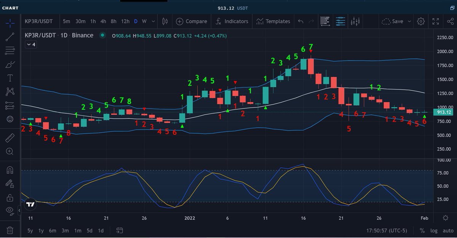Set date range to 3m
457x238 pixels.
click(x=65, y=230)
